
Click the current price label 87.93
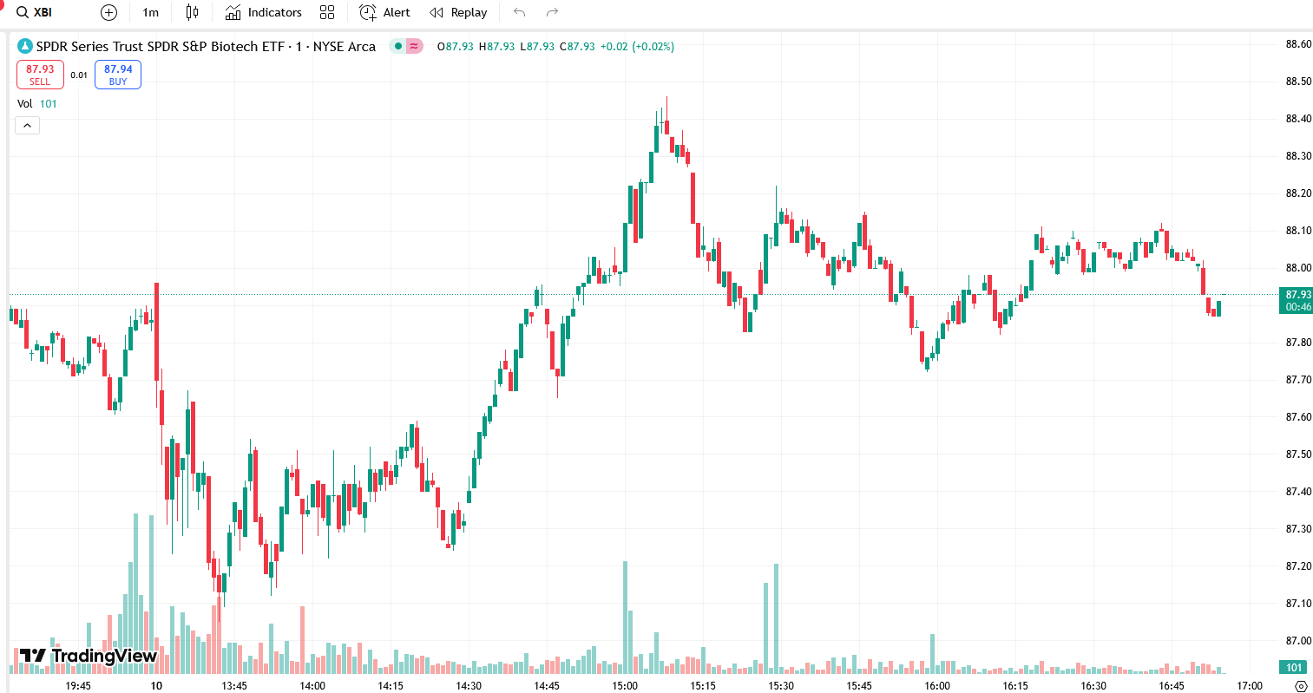click(x=1298, y=295)
